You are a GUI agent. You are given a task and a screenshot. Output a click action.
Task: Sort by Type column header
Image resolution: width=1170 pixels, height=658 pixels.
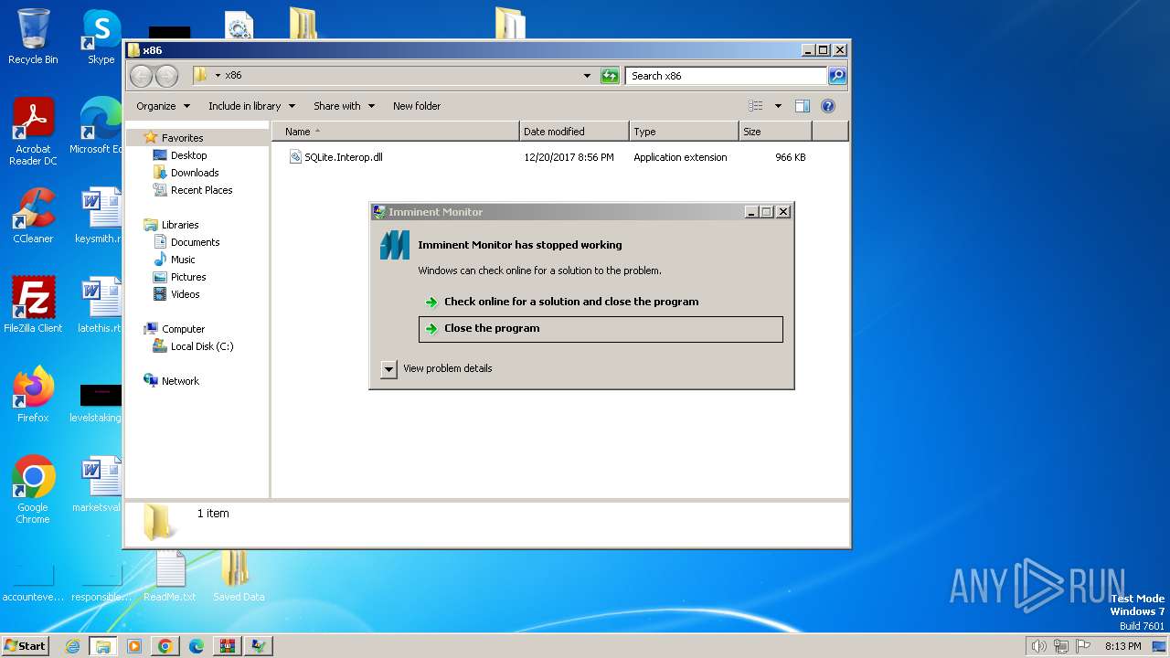point(684,132)
